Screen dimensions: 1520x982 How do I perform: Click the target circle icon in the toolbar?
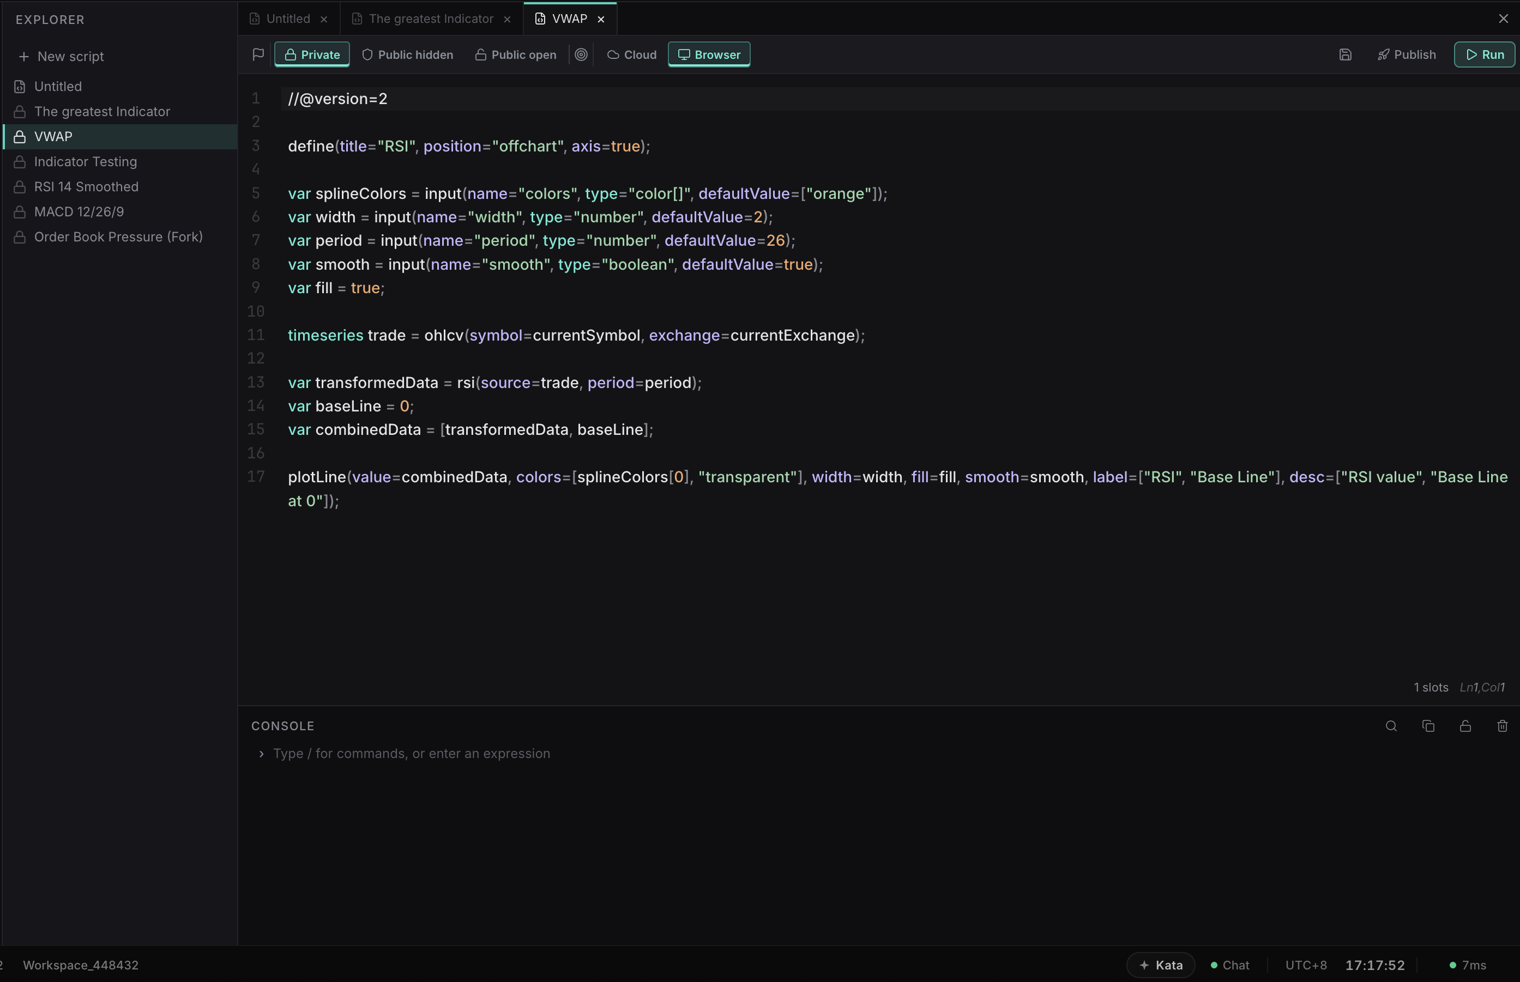click(581, 55)
